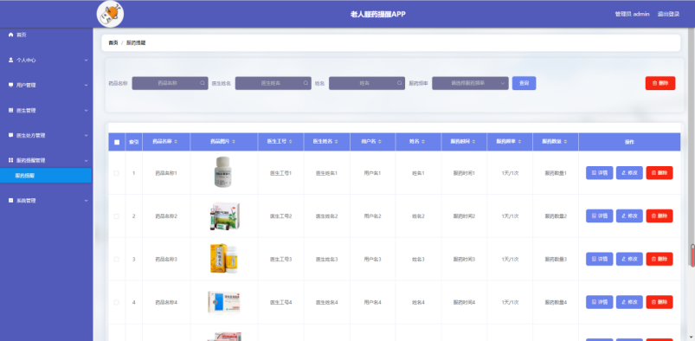
Task: Click 修改 for row 药品名称4
Action: tap(629, 302)
